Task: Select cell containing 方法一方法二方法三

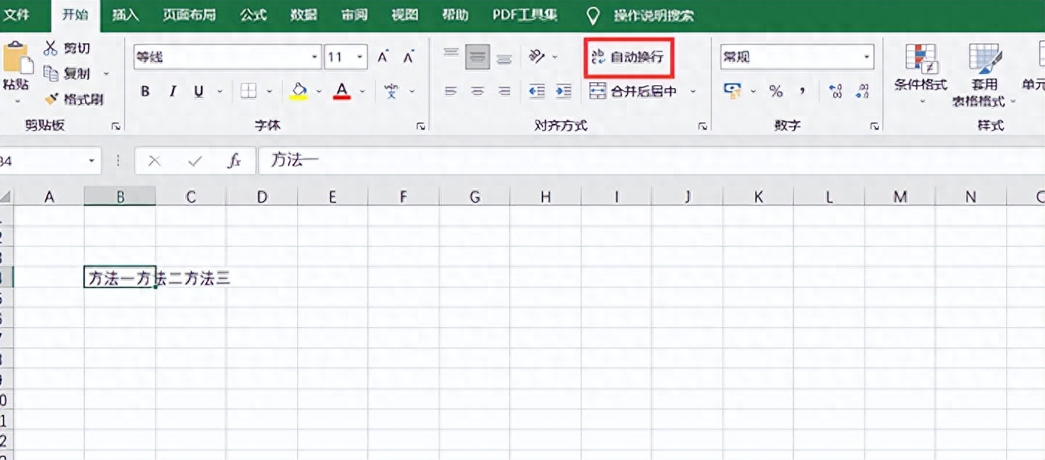Action: [119, 277]
